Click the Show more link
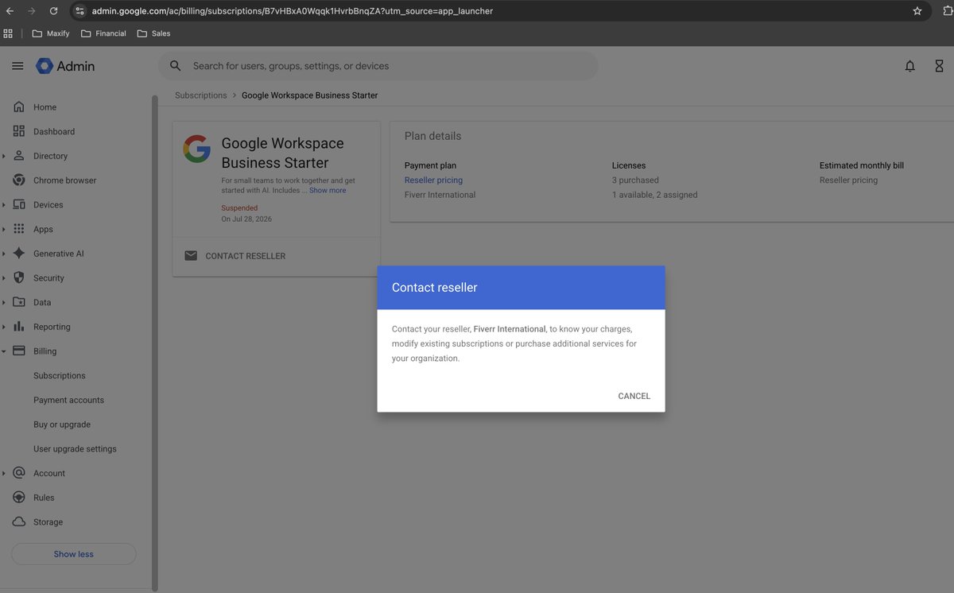954x593 pixels. tap(328, 191)
